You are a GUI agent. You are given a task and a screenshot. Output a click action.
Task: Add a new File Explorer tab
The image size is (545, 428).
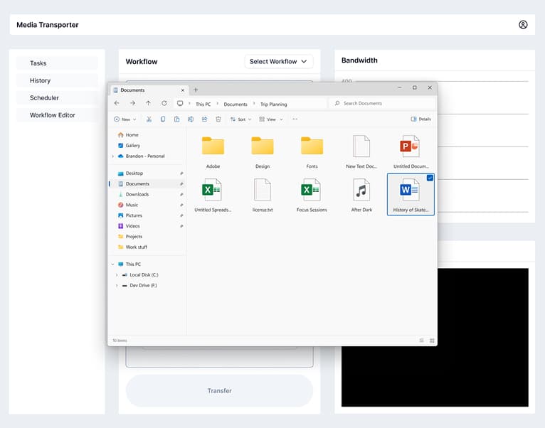tap(196, 90)
